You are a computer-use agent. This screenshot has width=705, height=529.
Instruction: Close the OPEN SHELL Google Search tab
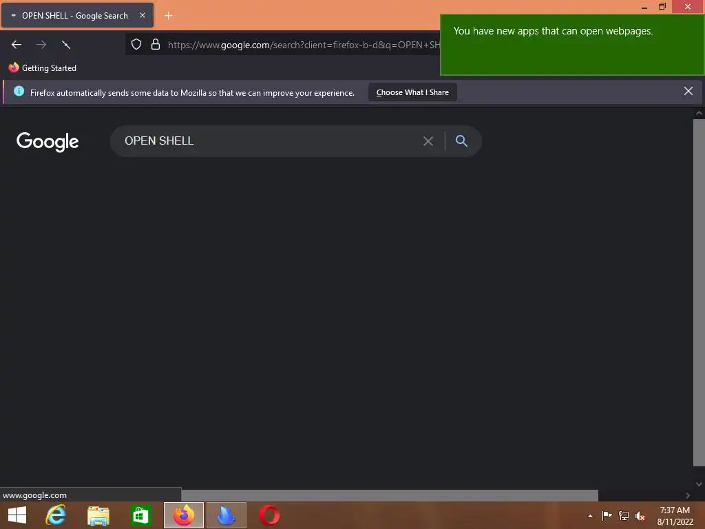click(142, 15)
